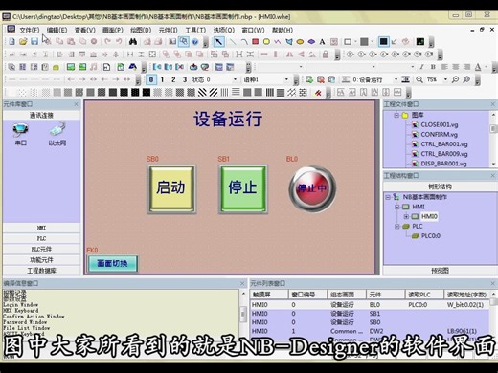Open the 语种1 language dropdown
Screen dimensions: 498x373
[286, 79]
